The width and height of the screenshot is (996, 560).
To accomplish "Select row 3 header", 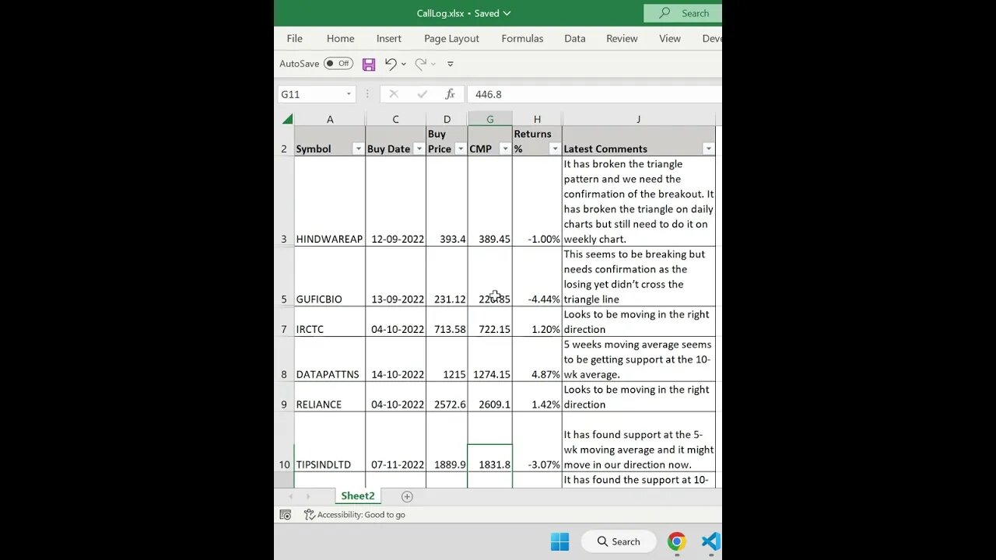I will coord(284,201).
